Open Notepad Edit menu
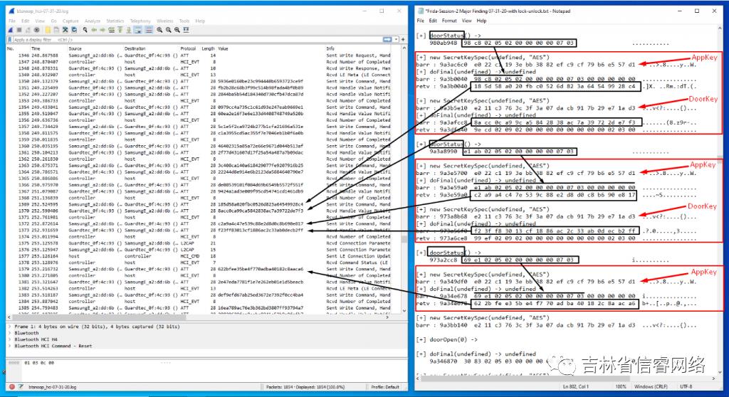 tap(433, 21)
